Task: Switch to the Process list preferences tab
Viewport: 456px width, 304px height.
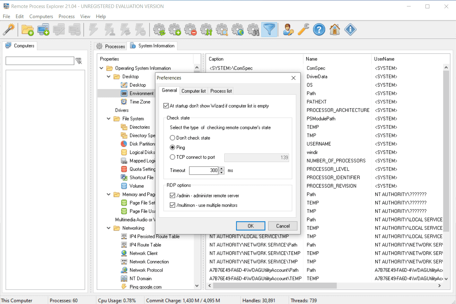Action: coord(221,91)
